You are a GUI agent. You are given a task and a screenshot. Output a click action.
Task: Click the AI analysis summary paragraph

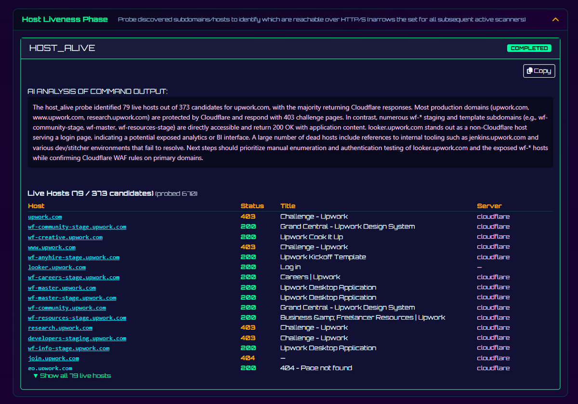point(290,133)
